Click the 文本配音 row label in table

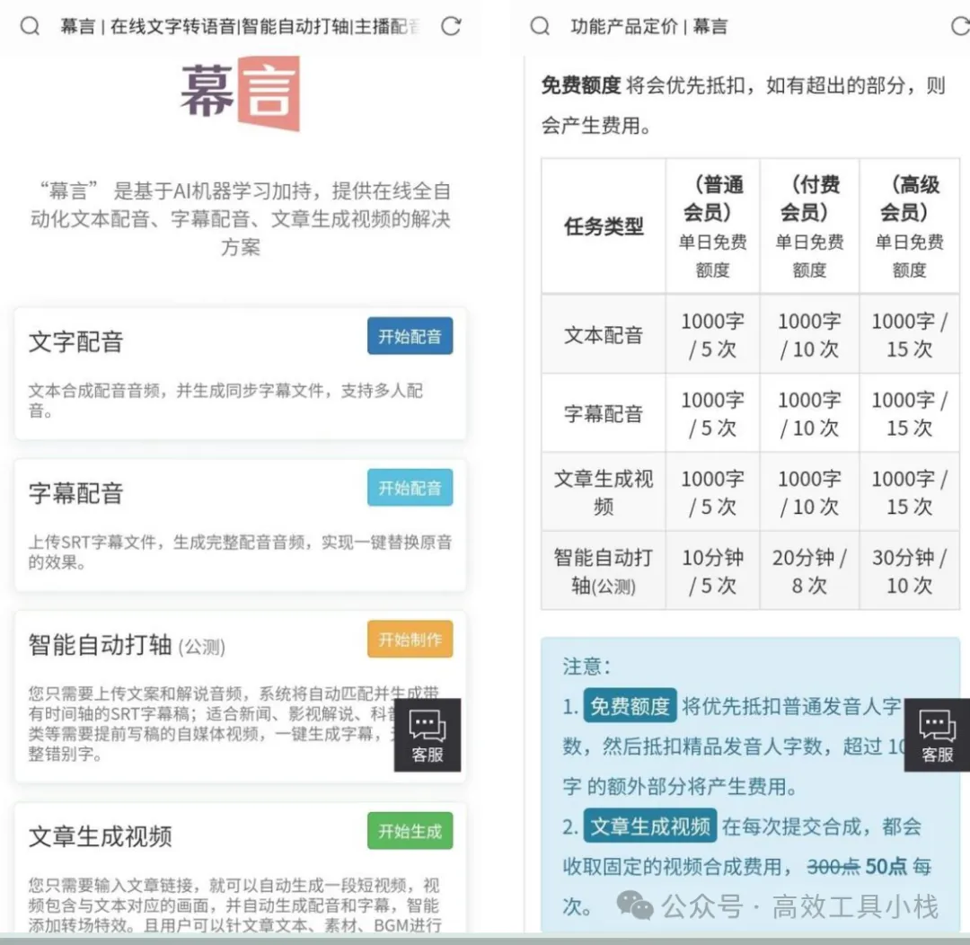coord(604,335)
